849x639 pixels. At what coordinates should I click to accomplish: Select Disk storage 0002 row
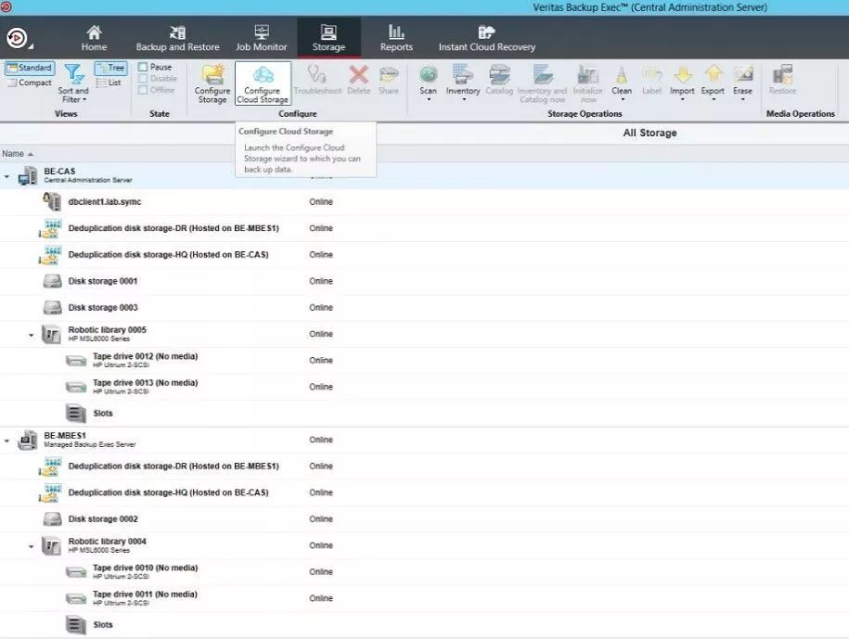[425, 519]
